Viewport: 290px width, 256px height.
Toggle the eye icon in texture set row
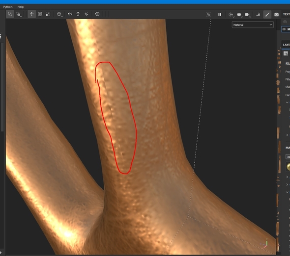click(x=284, y=29)
